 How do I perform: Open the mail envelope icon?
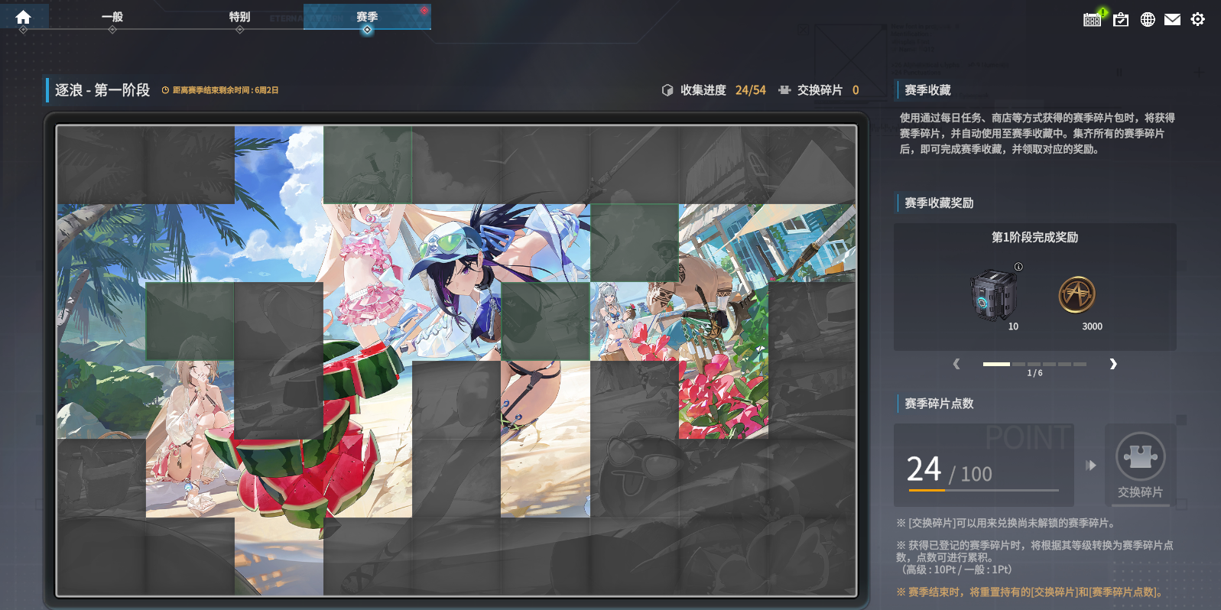1172,19
